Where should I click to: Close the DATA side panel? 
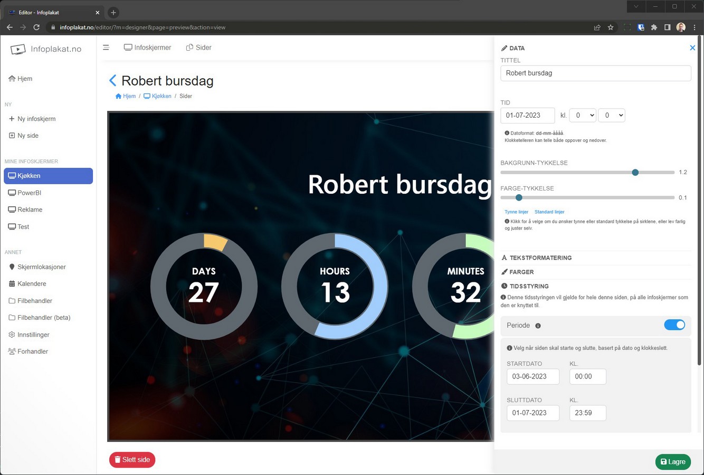[692, 48]
